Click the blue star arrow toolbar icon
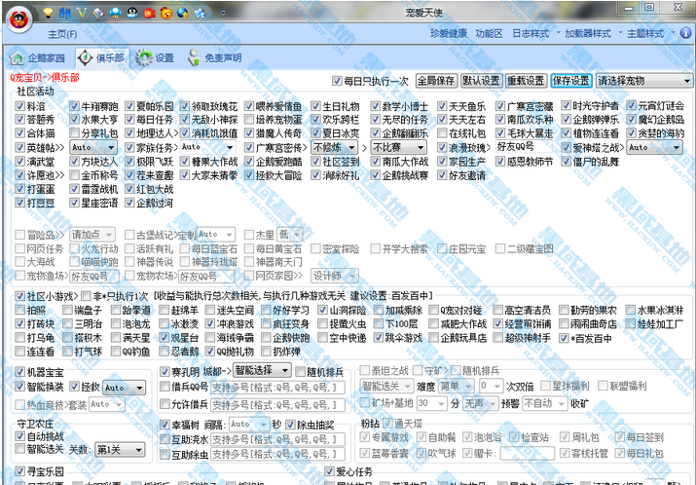The image size is (696, 485). tap(200, 13)
